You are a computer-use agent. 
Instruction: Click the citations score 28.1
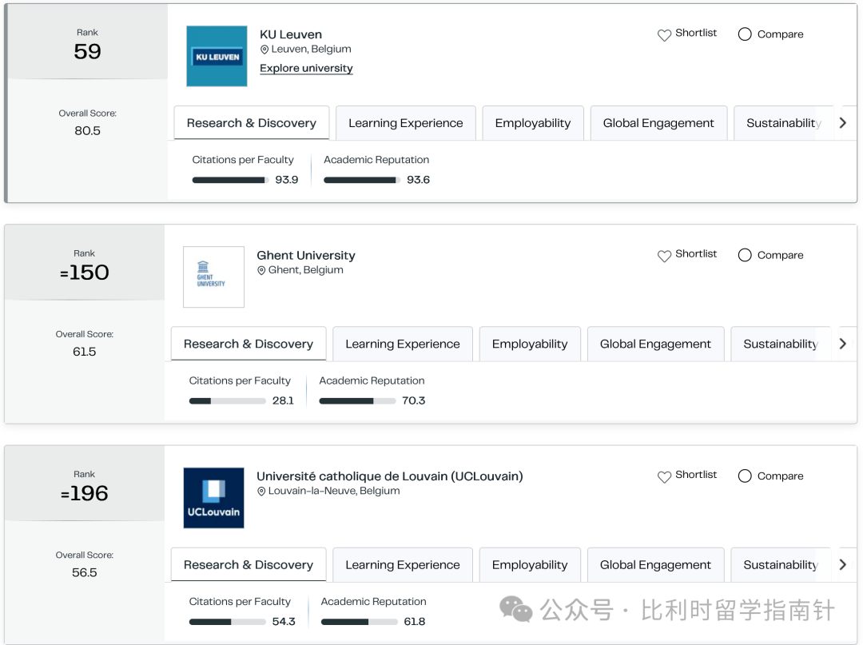point(283,400)
